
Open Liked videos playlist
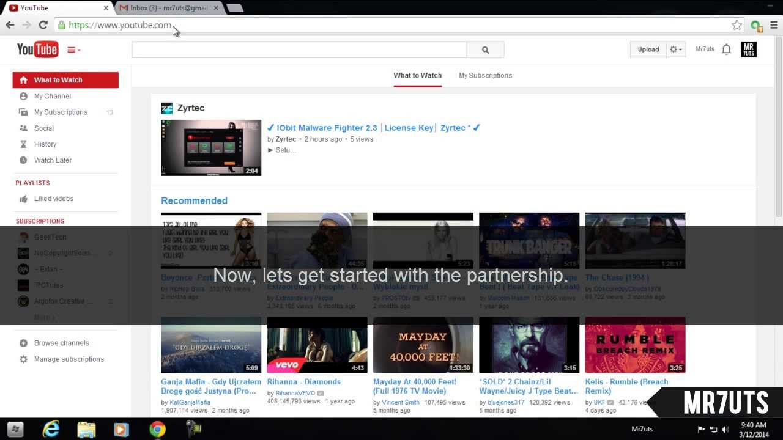pos(54,199)
